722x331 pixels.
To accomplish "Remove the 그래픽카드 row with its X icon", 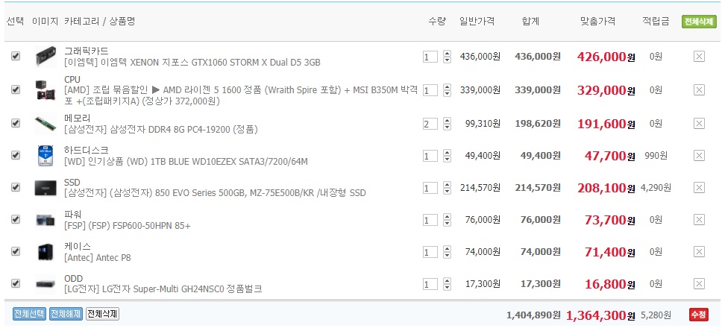I will (x=699, y=57).
